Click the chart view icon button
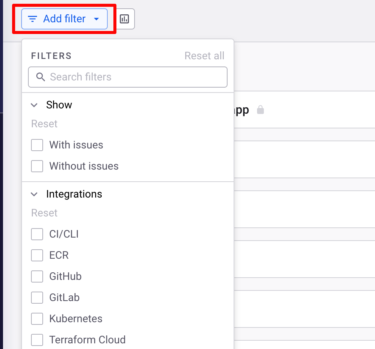The image size is (375, 349). (124, 19)
